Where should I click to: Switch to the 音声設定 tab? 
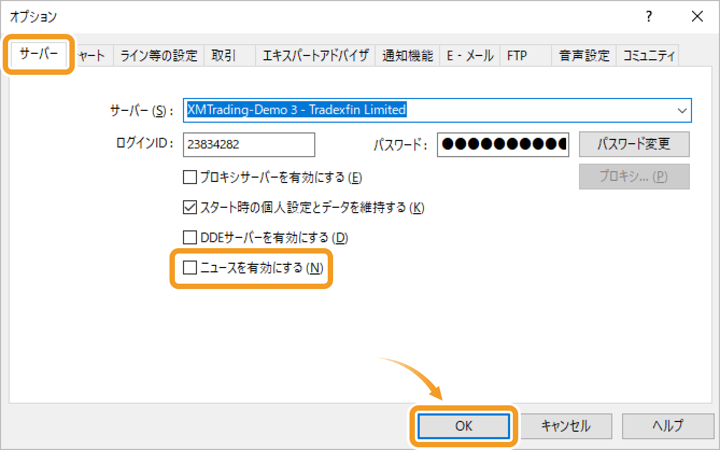pos(584,55)
